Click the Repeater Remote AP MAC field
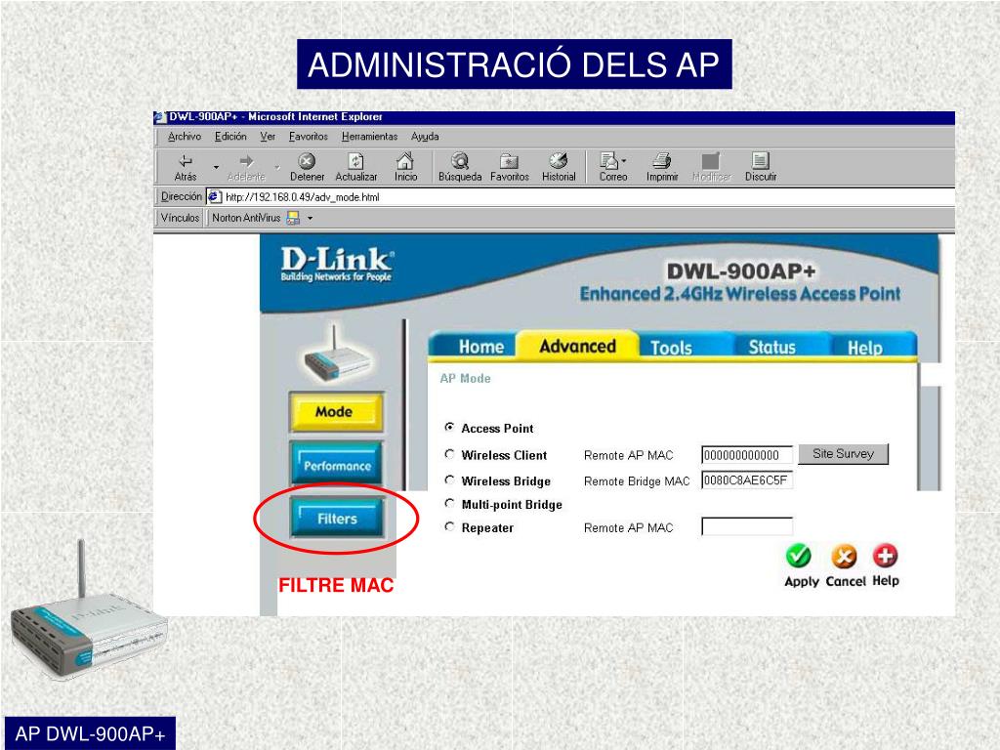 coord(747,526)
